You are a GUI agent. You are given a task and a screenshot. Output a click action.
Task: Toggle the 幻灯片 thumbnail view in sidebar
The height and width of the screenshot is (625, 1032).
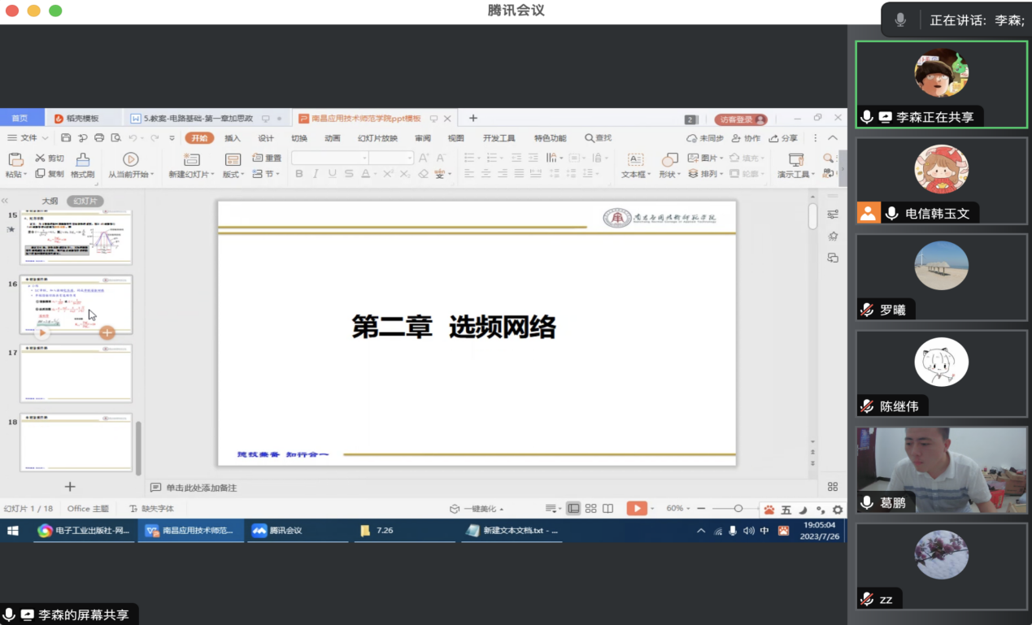click(85, 201)
